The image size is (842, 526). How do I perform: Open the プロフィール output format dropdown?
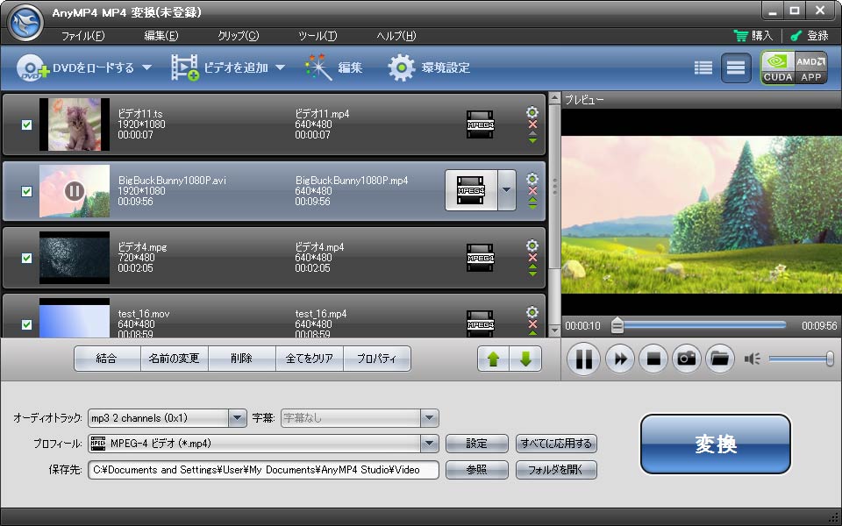pos(429,444)
